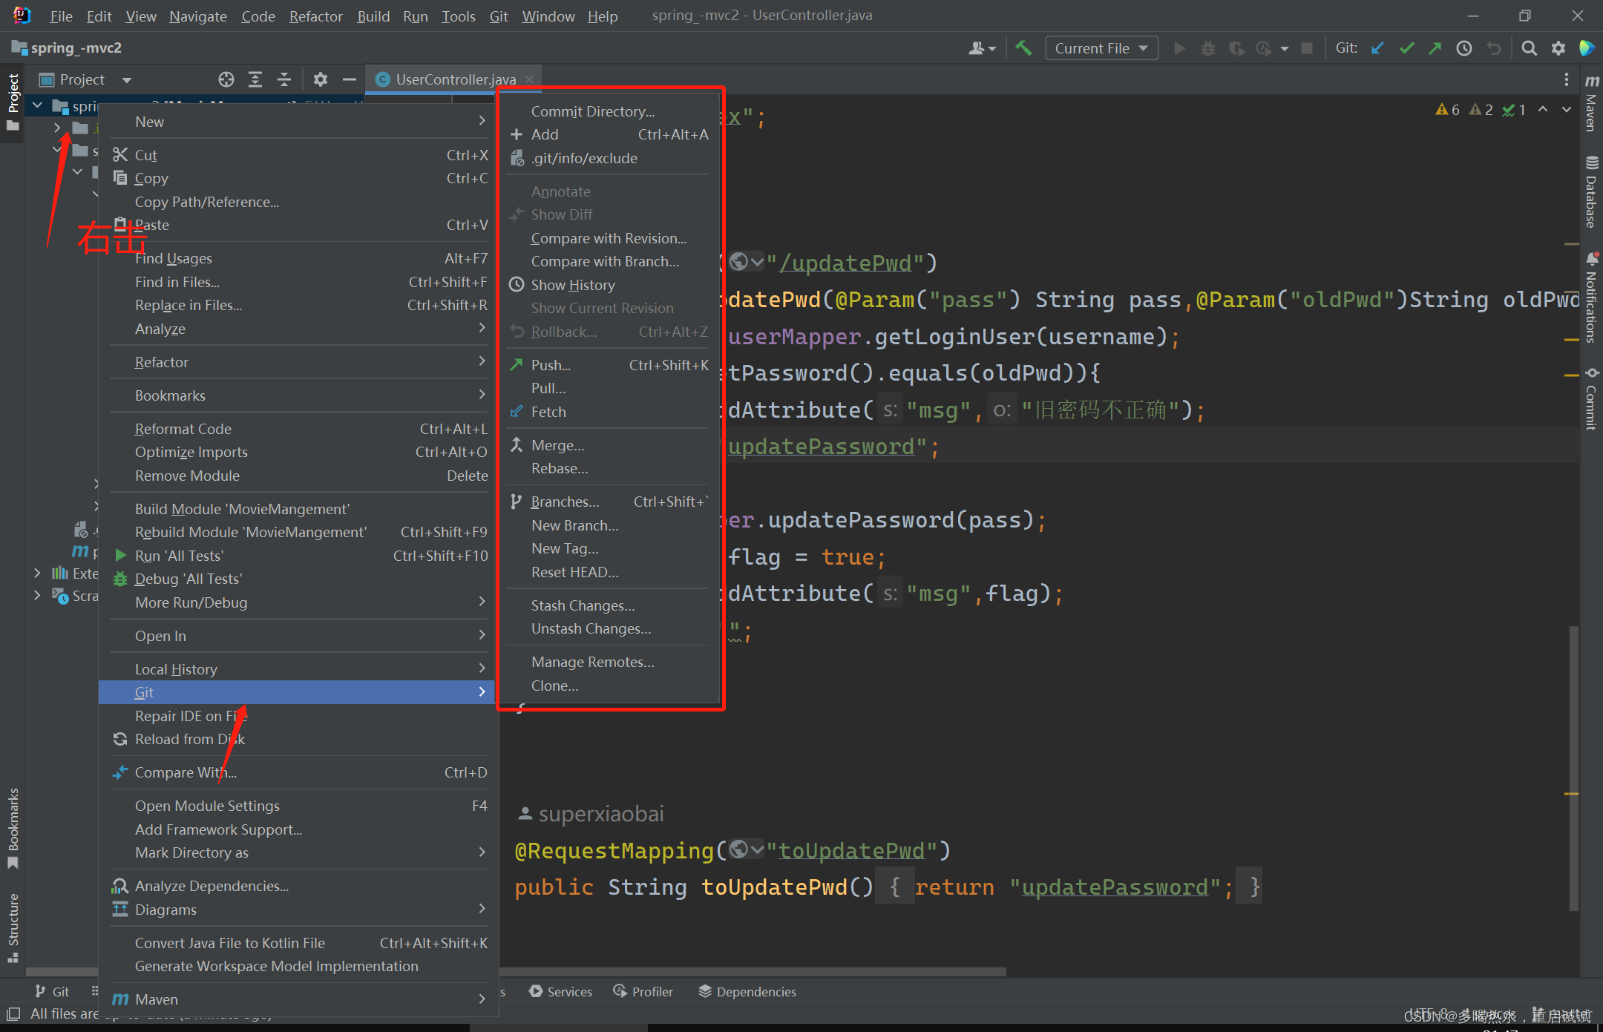Click the Run button triangle icon

1179,48
